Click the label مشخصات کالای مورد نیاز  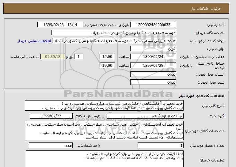205,131
